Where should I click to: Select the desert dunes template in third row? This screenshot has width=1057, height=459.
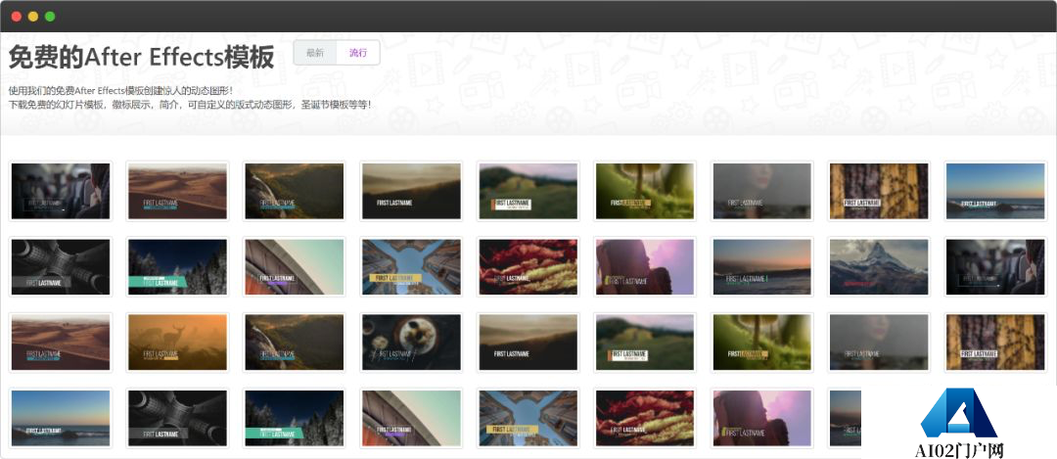[61, 342]
